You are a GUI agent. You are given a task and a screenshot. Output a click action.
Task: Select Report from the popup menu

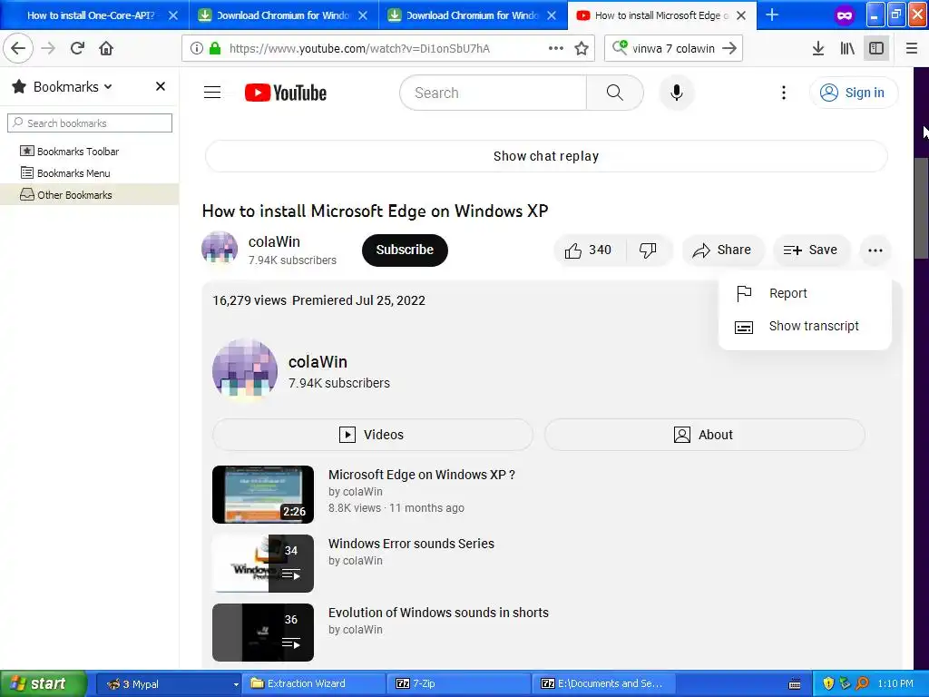click(x=805, y=293)
